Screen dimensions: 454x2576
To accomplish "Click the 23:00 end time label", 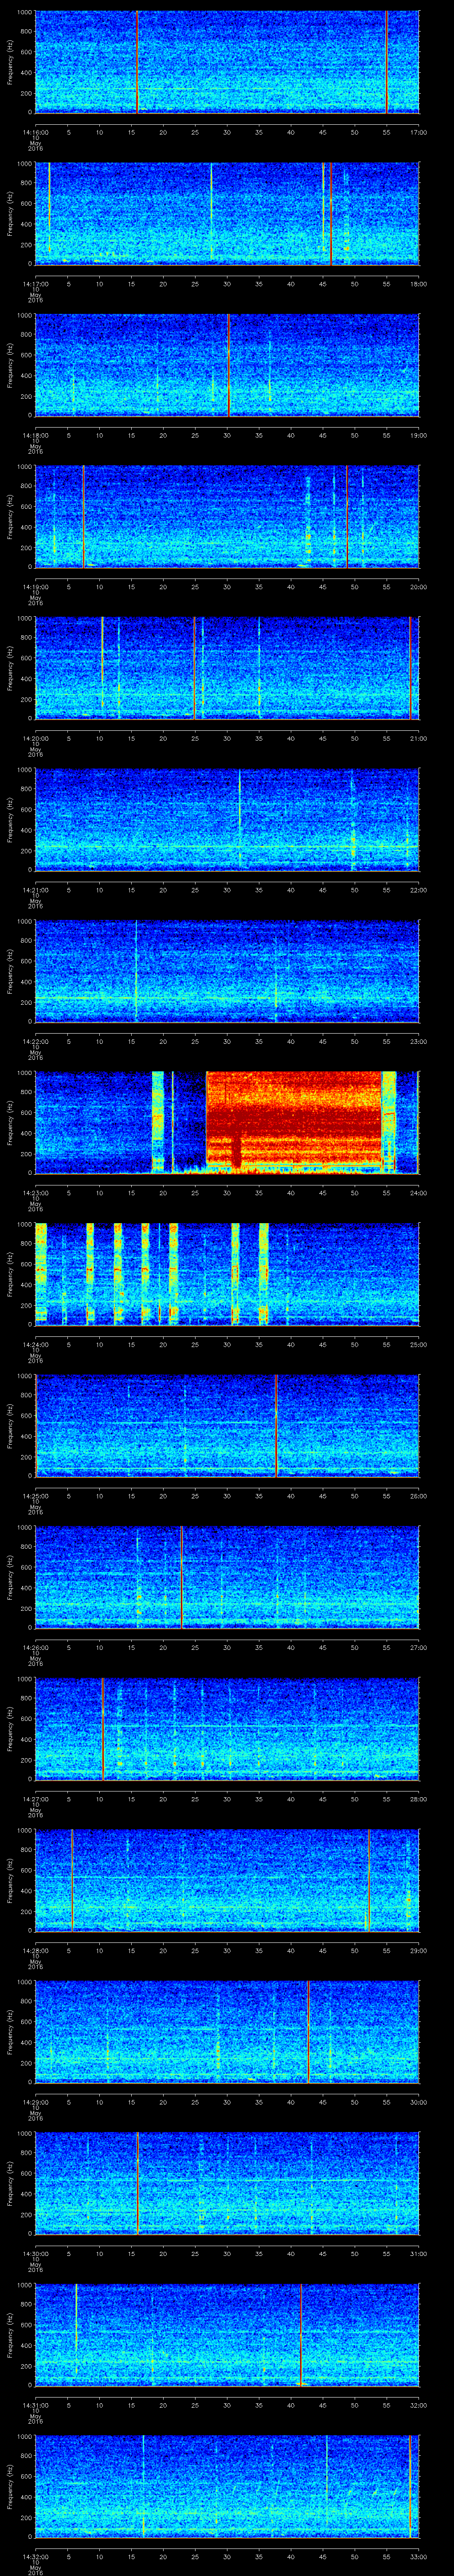I will [x=418, y=1041].
